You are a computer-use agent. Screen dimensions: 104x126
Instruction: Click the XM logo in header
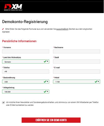point(13,7)
